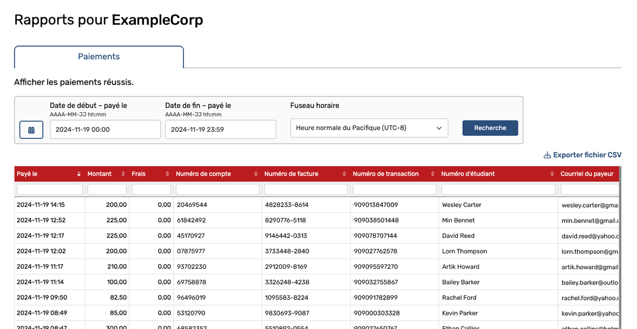
Task: Sort by Numéro d'étudiant arrows
Action: point(552,174)
